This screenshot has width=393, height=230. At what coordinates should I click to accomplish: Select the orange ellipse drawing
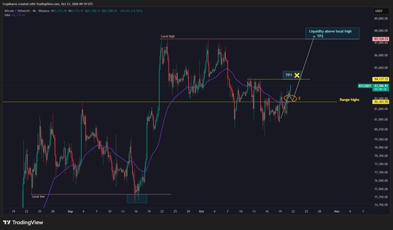pos(290,98)
